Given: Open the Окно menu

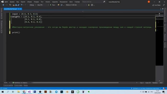Looking at the screenshot, I should (x=71, y=2).
